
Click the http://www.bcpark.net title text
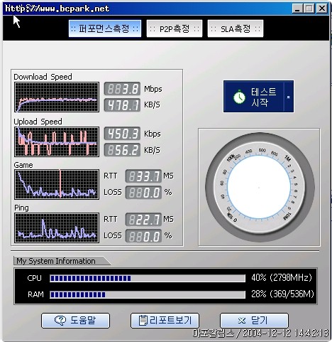pyautogui.click(x=57, y=9)
